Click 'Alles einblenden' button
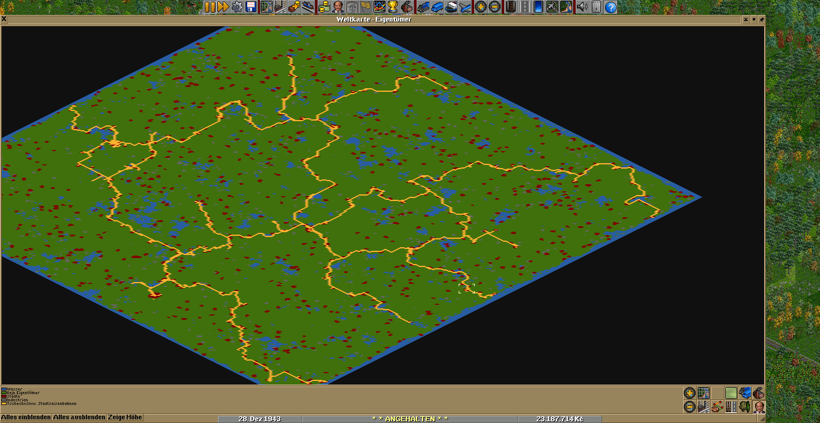Image resolution: width=820 pixels, height=423 pixels. (x=26, y=418)
